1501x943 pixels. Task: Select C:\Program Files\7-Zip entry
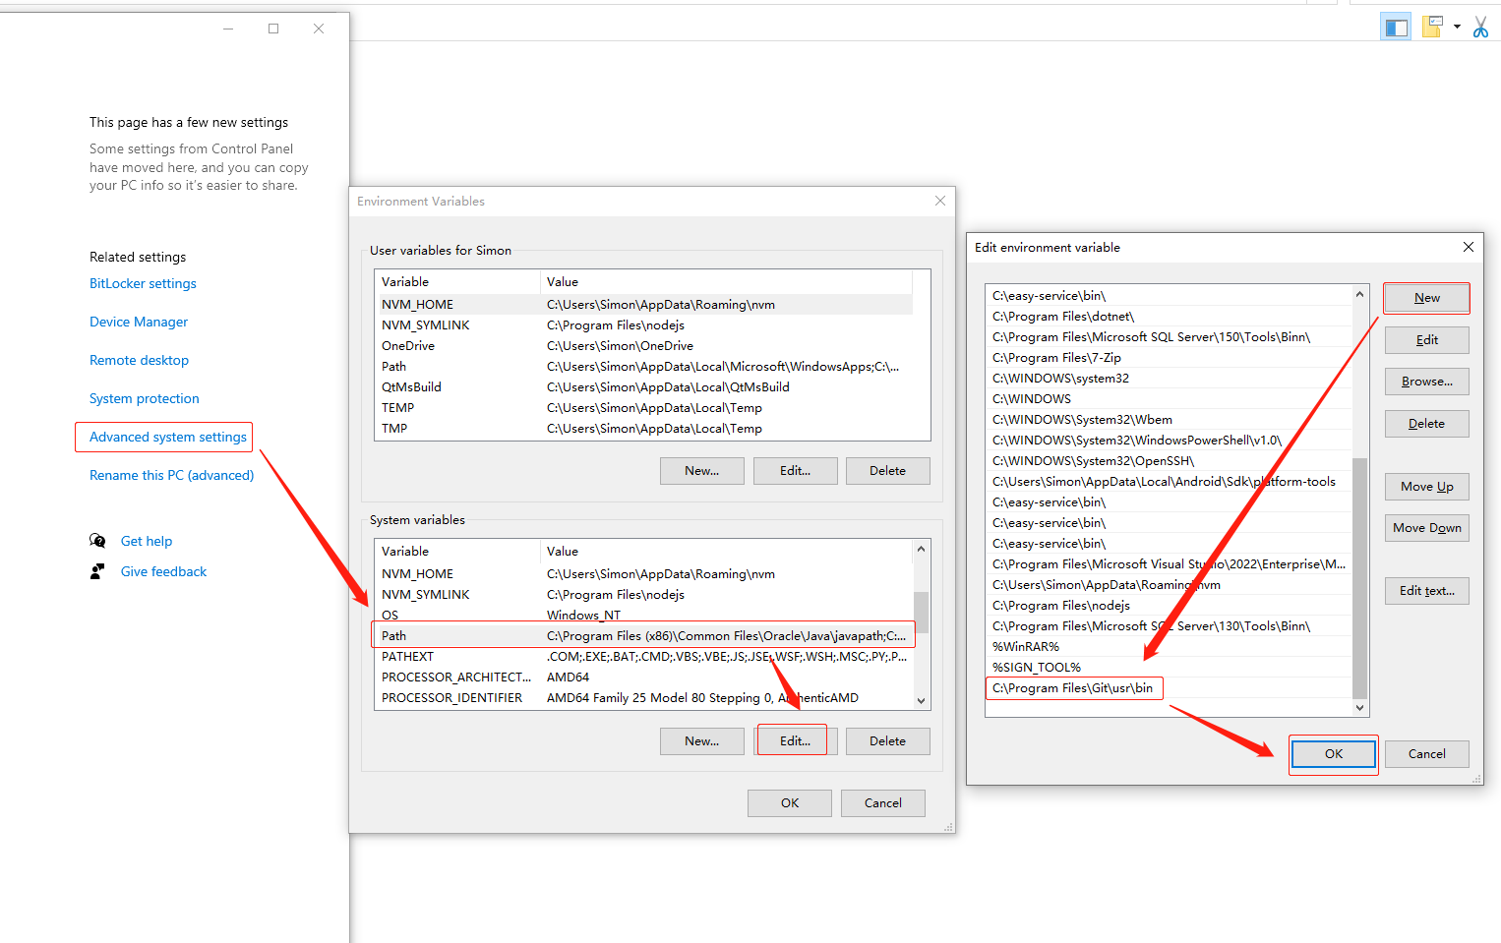[x=1170, y=358]
